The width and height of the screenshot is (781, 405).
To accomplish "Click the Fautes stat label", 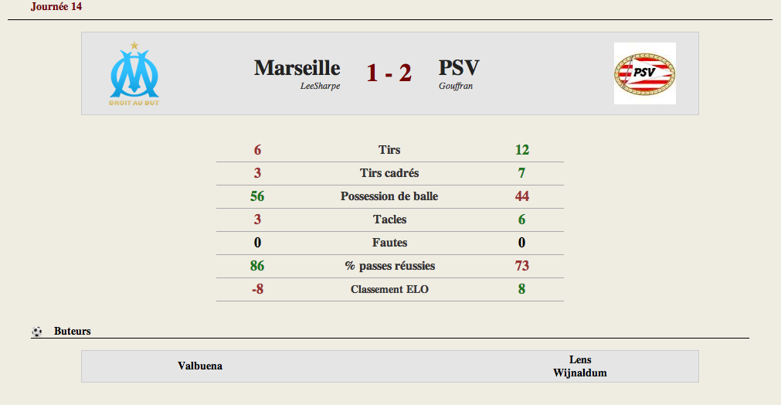I will point(389,243).
